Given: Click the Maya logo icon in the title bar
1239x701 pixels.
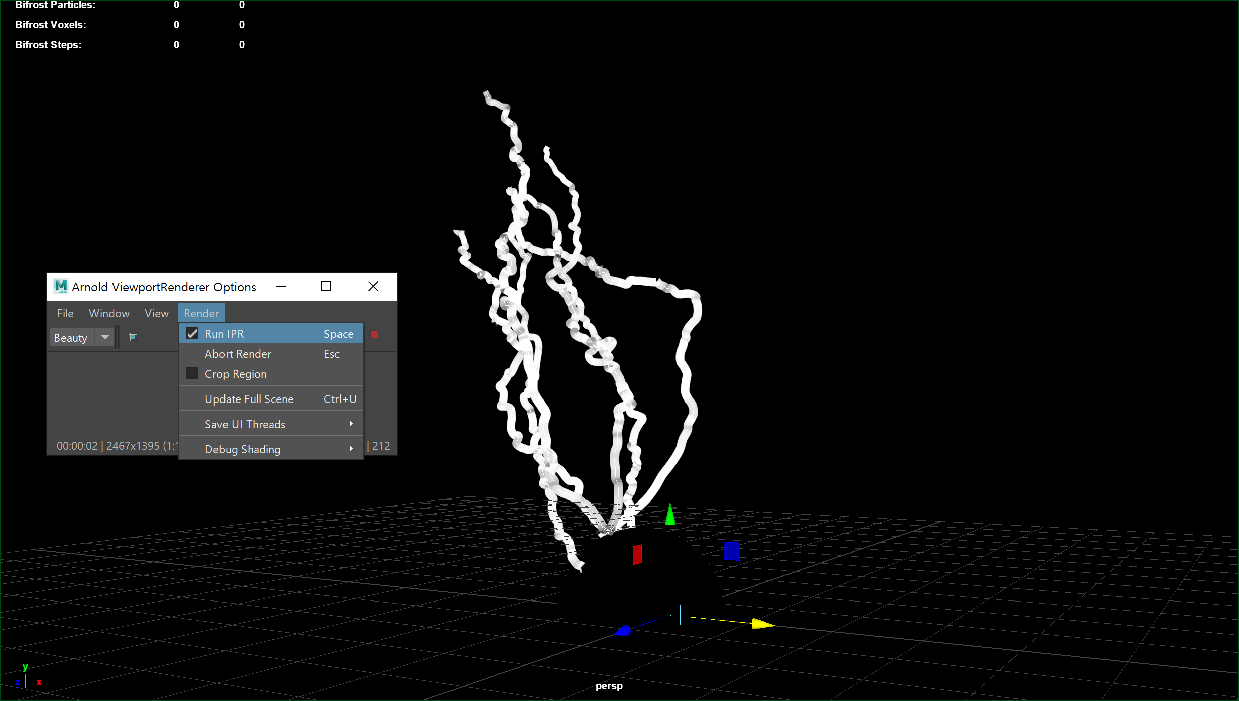Looking at the screenshot, I should pos(61,286).
